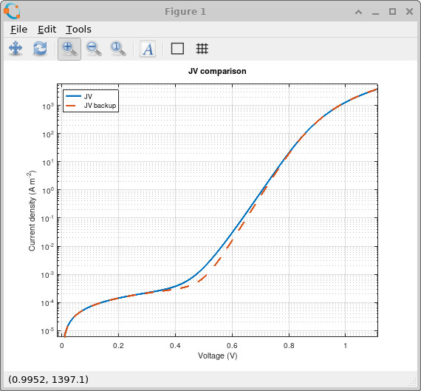Close the Figure 1 window
The height and width of the screenshot is (391, 421).
tap(409, 12)
